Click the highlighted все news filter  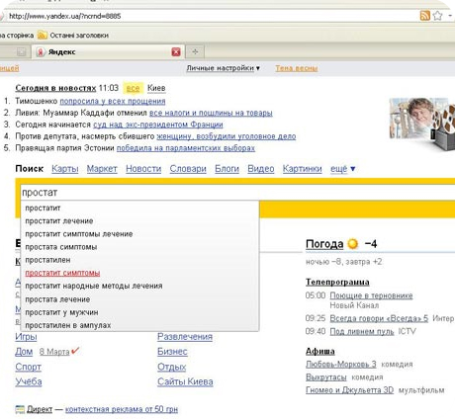134,88
